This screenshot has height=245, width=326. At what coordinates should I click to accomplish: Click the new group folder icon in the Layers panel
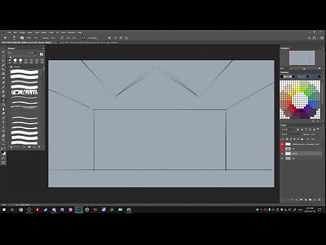point(310,199)
